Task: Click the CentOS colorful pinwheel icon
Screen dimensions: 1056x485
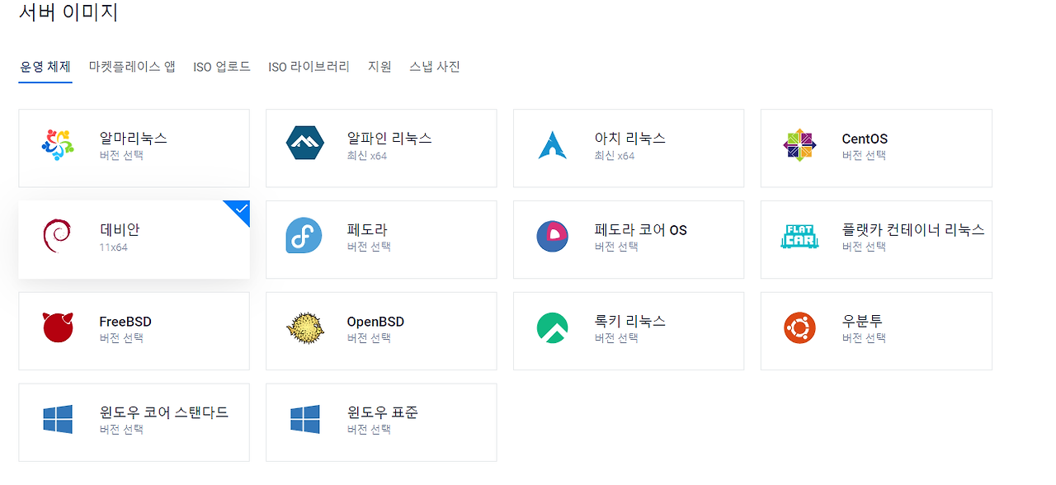Action: click(799, 145)
